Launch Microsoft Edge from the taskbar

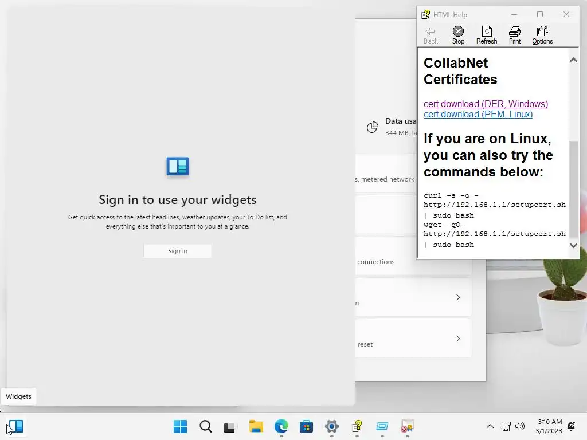pos(281,426)
